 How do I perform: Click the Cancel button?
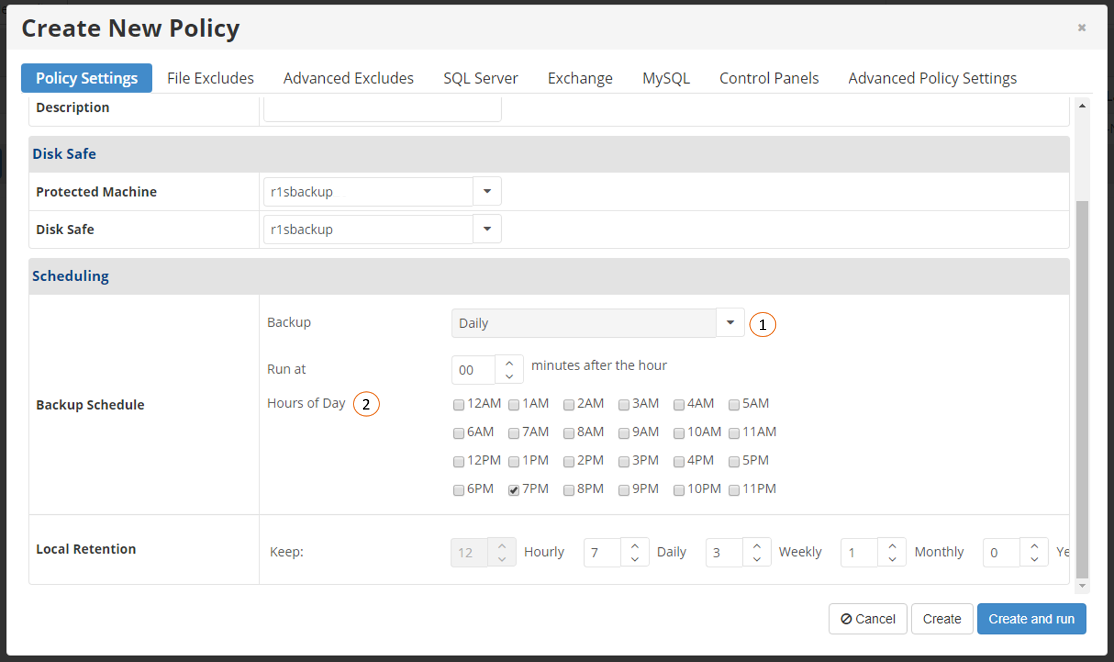pos(868,619)
